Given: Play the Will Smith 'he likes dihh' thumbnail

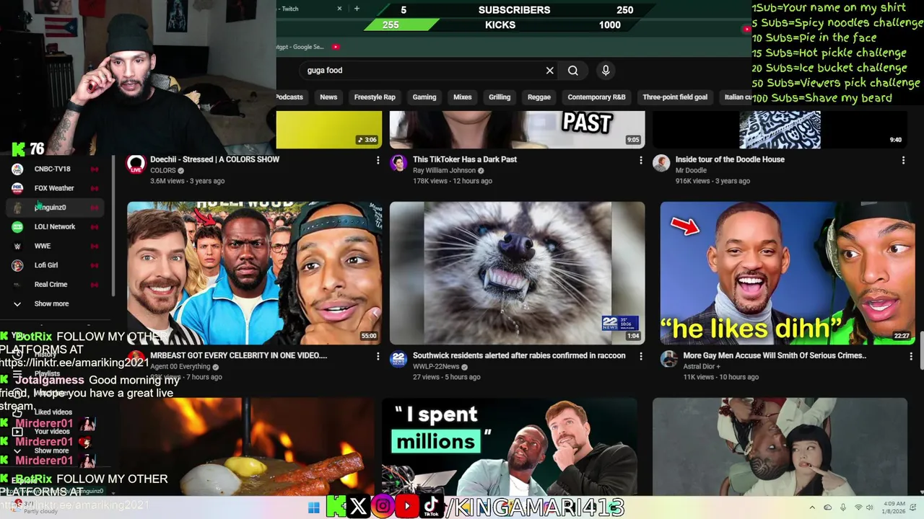Looking at the screenshot, I should (788, 273).
